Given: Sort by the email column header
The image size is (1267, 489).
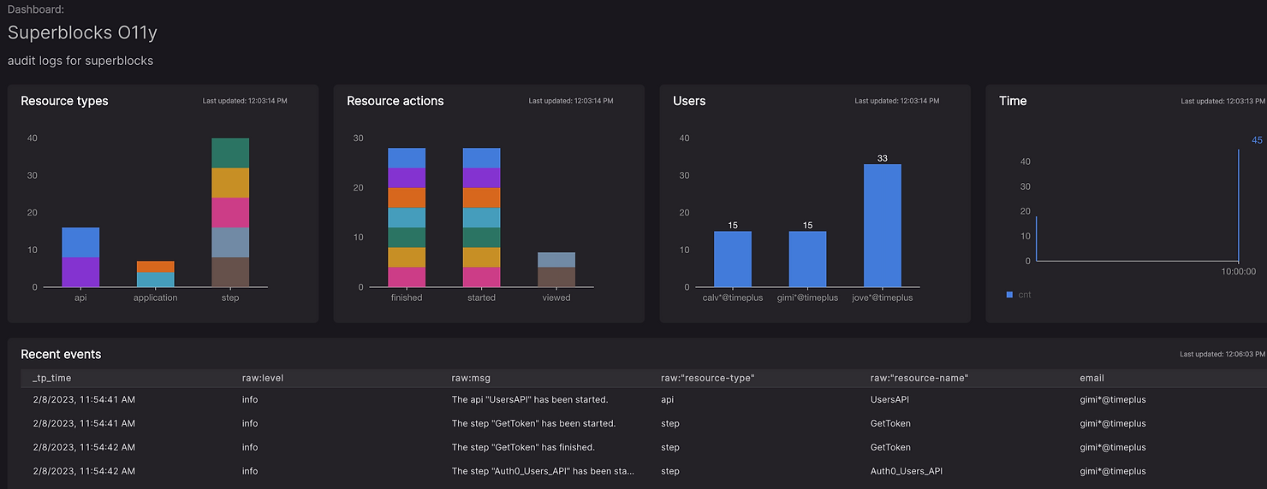Looking at the screenshot, I should (1092, 378).
